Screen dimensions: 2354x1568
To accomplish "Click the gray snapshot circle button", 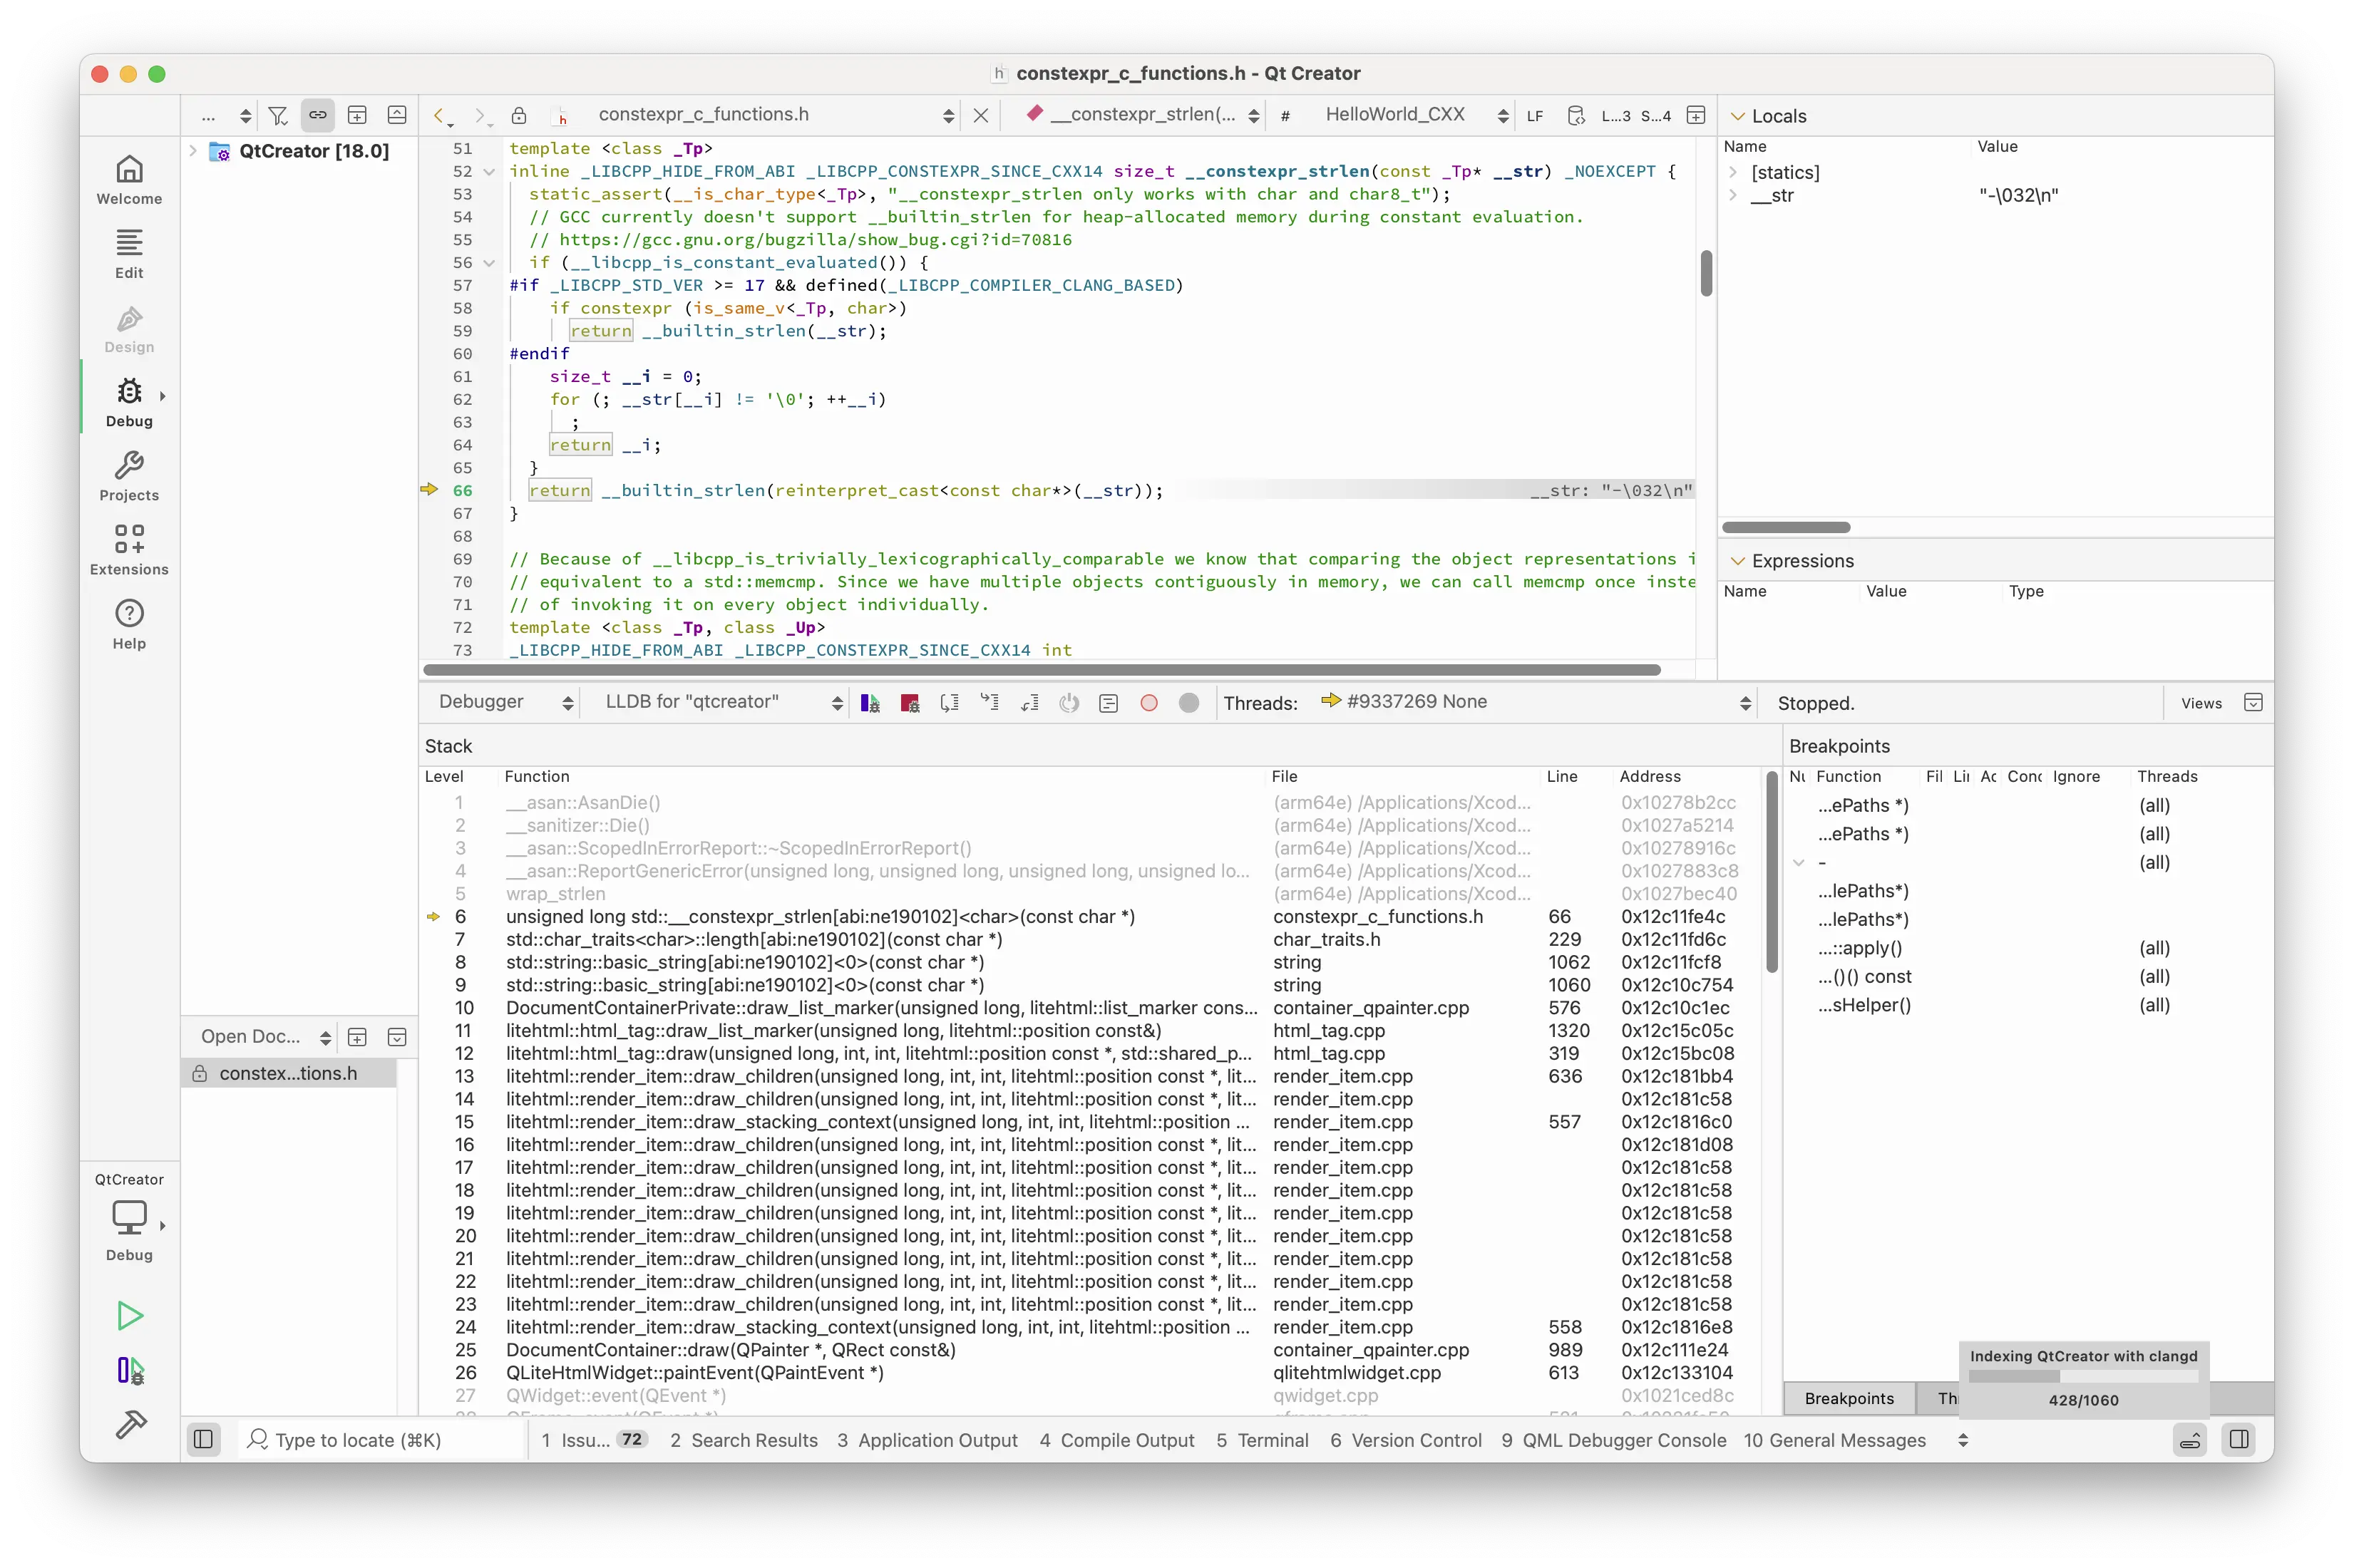I will [1188, 703].
